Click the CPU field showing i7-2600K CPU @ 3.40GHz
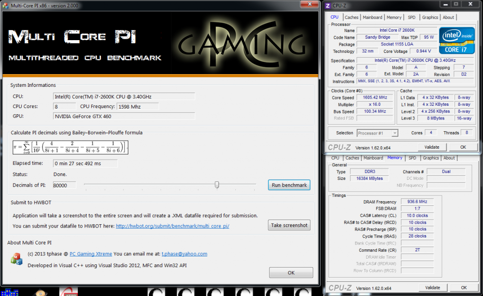This screenshot has width=483, height=296. 124,96
